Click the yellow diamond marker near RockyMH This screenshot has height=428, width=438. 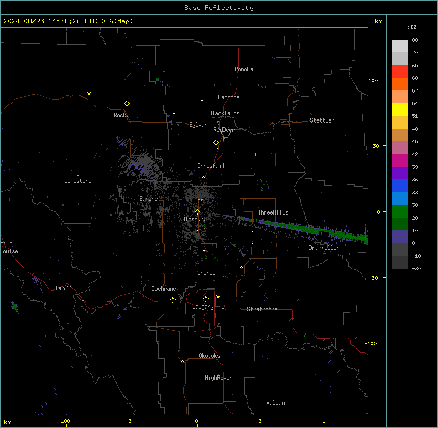tap(127, 104)
